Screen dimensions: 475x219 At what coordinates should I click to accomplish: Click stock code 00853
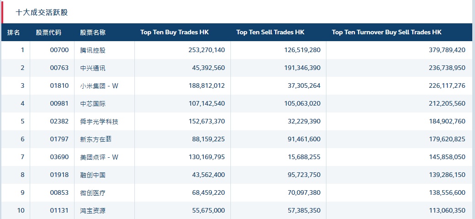pyautogui.click(x=59, y=193)
